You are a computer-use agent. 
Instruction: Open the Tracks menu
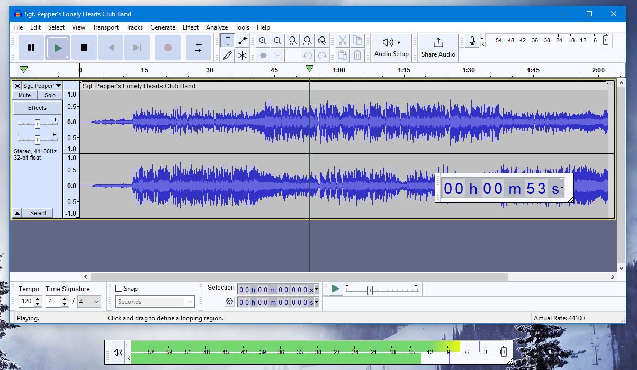click(134, 27)
